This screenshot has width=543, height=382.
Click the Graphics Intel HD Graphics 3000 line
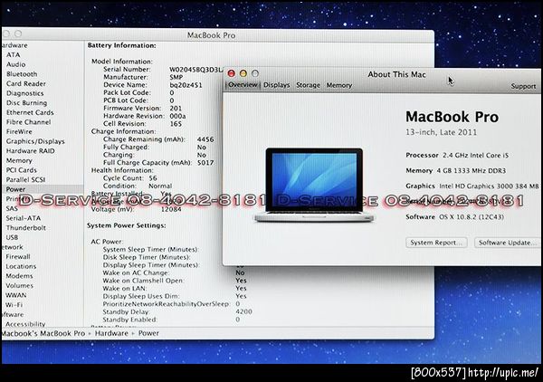472,186
